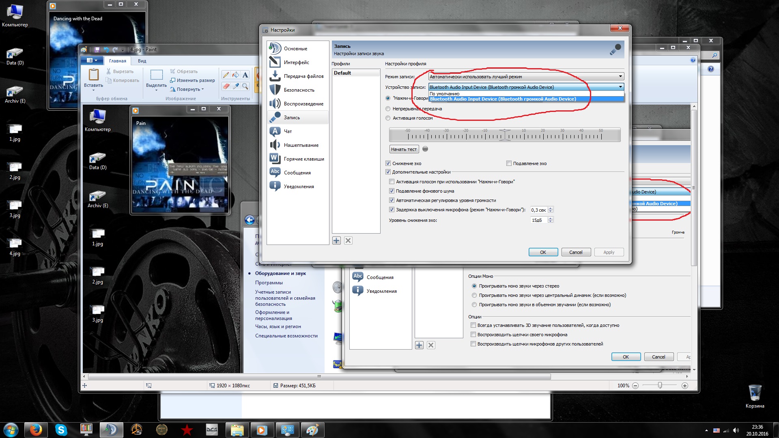Click Paint zoom in plus button
Screen dimensions: 779x438
pos(685,386)
